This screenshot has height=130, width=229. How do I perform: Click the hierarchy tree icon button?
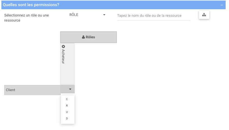point(204,15)
